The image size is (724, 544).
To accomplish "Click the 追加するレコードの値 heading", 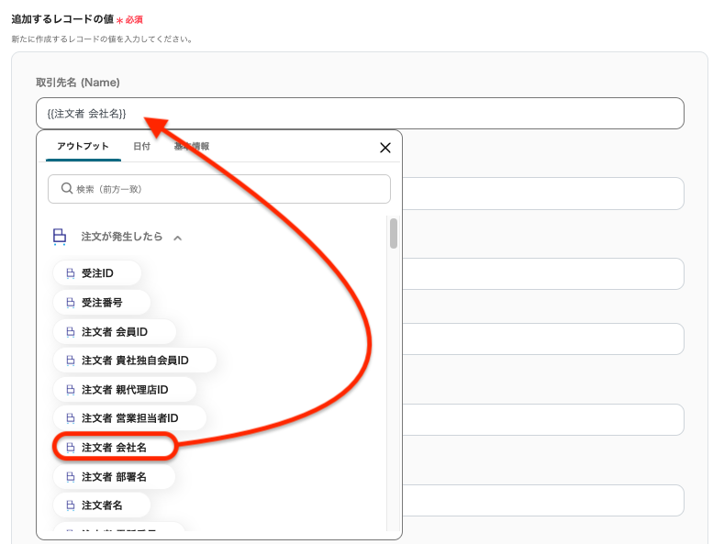I will coord(62,19).
